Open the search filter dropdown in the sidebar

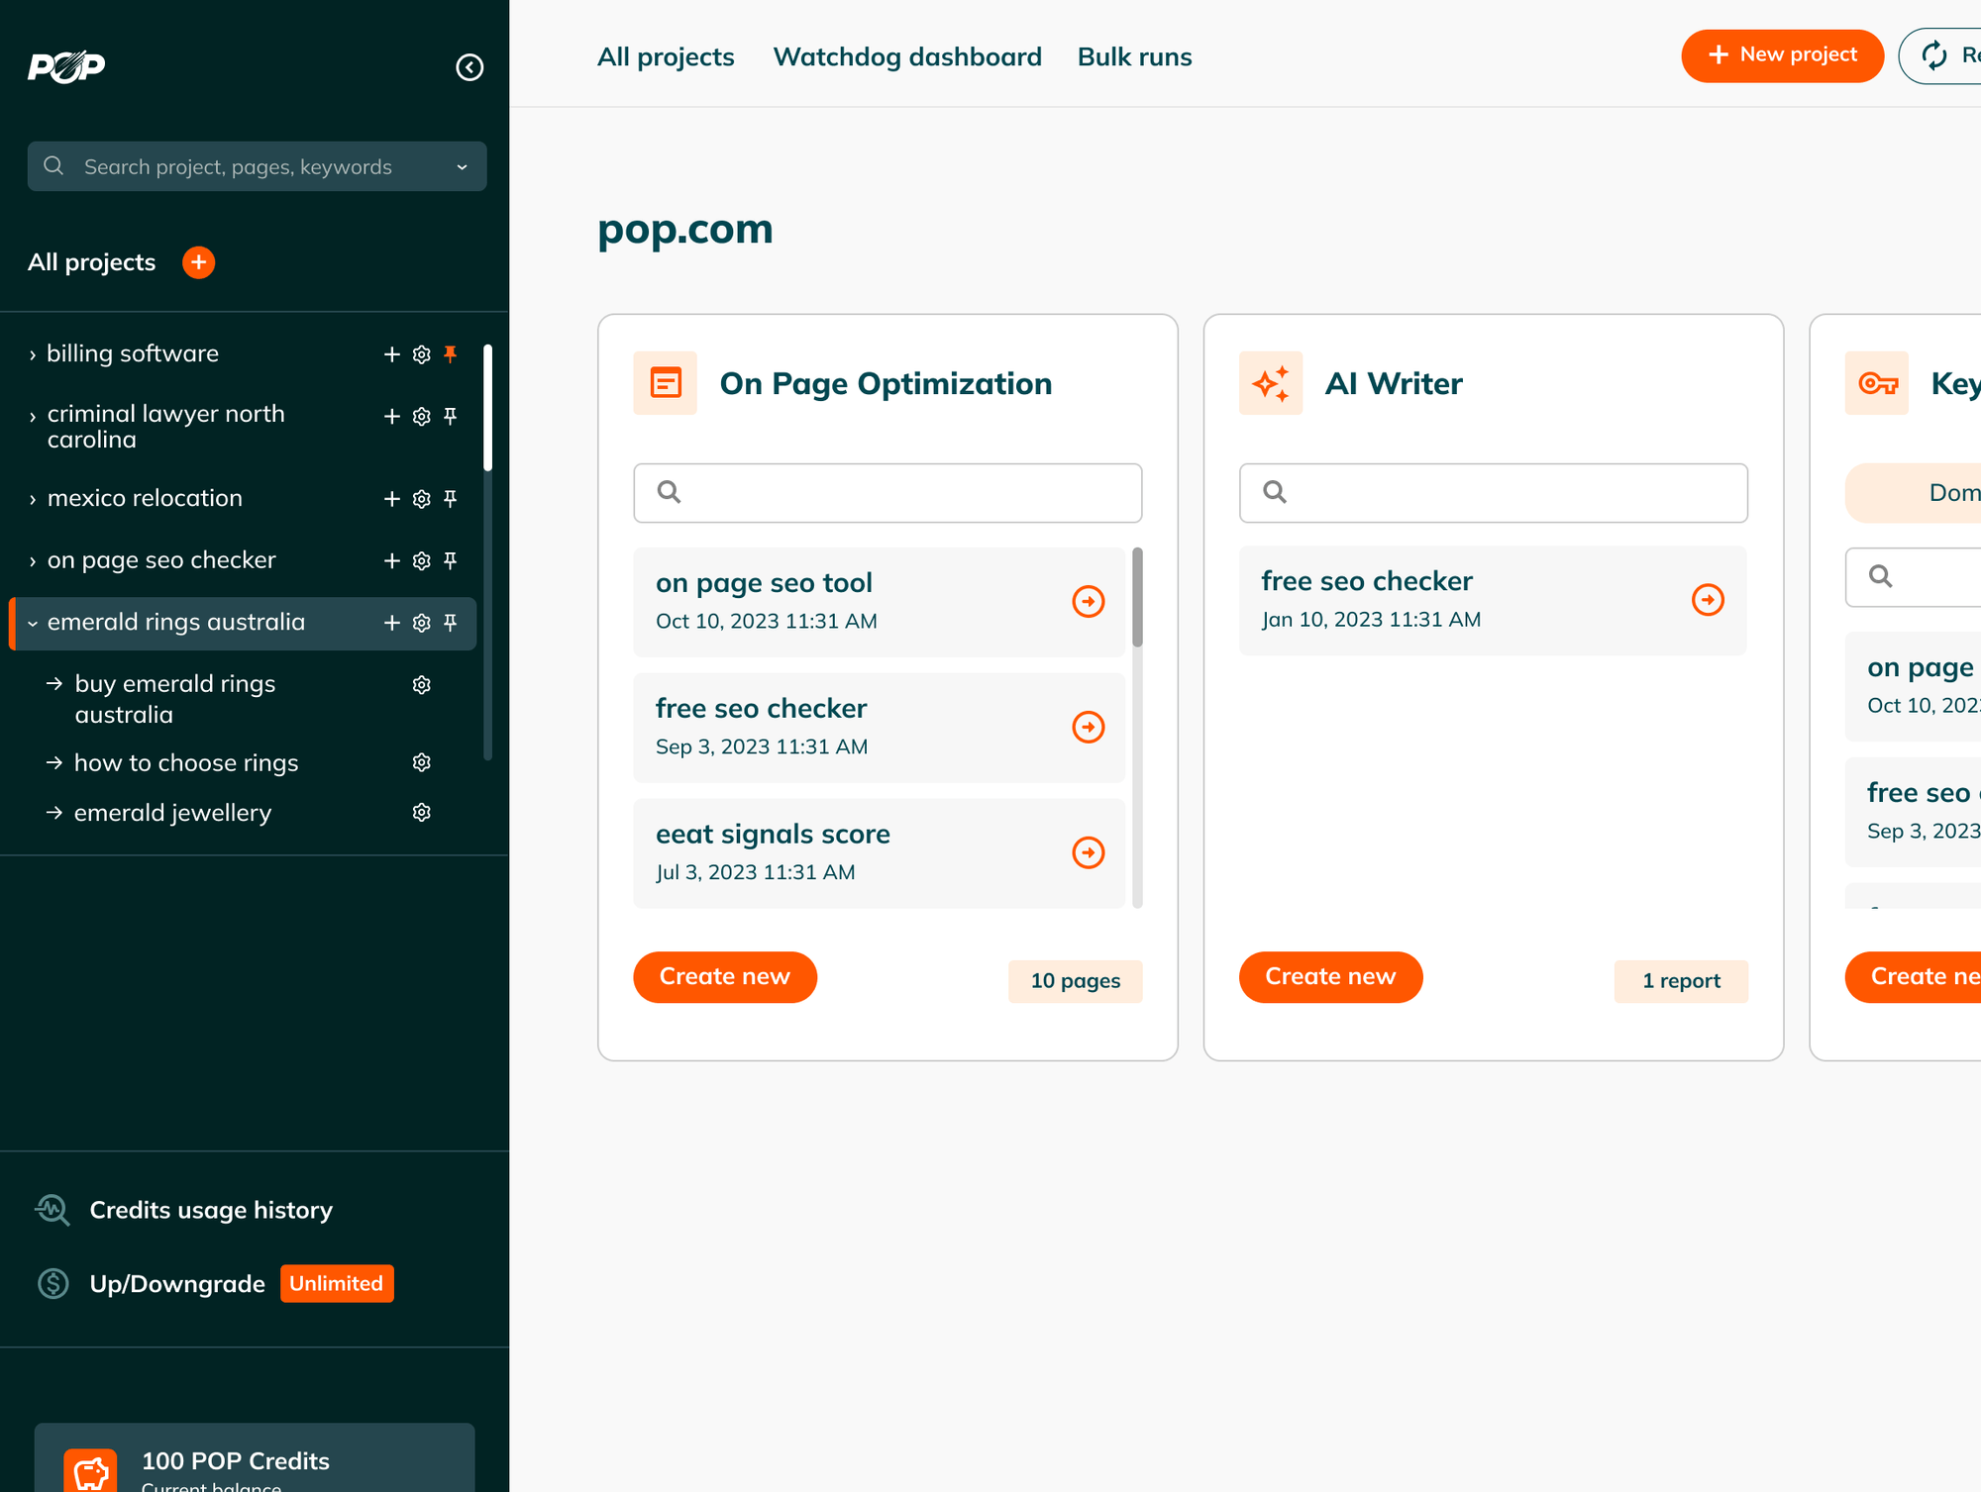462,166
